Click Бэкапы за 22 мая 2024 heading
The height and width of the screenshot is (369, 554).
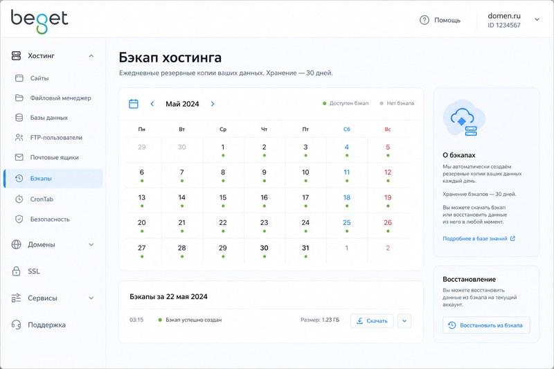click(x=168, y=296)
